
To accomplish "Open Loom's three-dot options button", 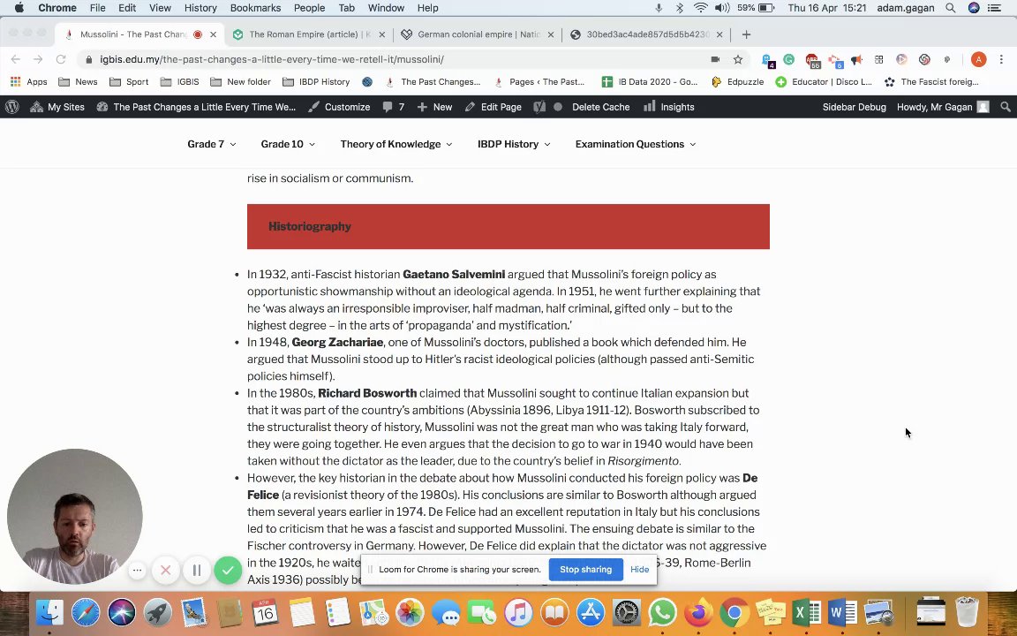I will 137,571.
